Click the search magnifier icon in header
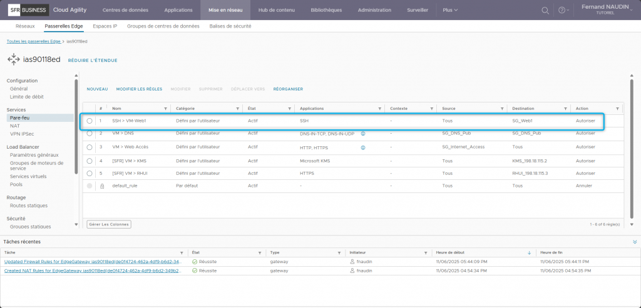 coord(545,11)
